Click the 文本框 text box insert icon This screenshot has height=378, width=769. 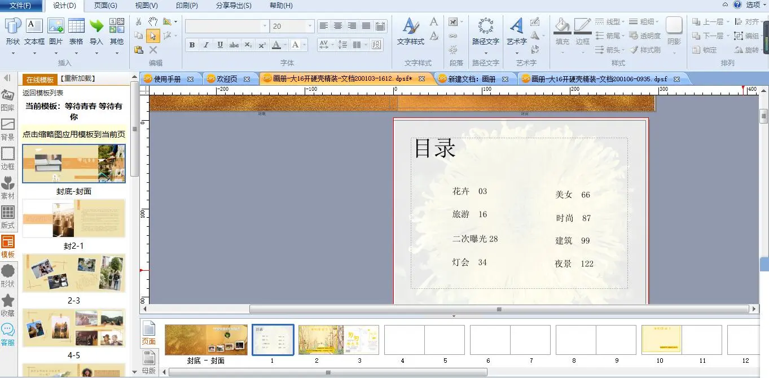(x=34, y=26)
